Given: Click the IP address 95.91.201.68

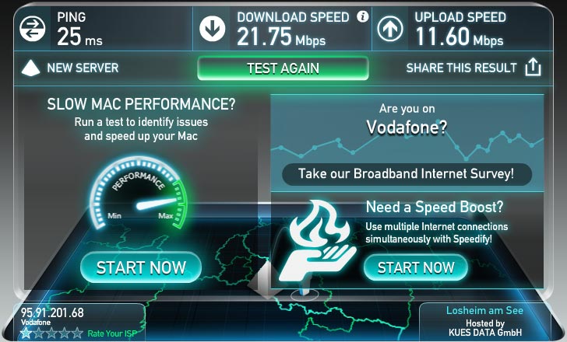Looking at the screenshot, I should (52, 312).
